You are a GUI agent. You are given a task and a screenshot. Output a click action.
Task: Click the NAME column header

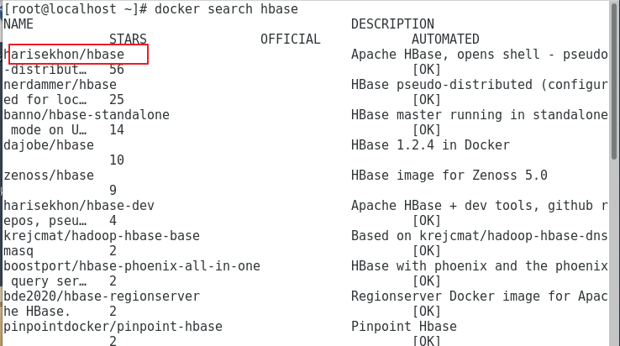coord(18,24)
